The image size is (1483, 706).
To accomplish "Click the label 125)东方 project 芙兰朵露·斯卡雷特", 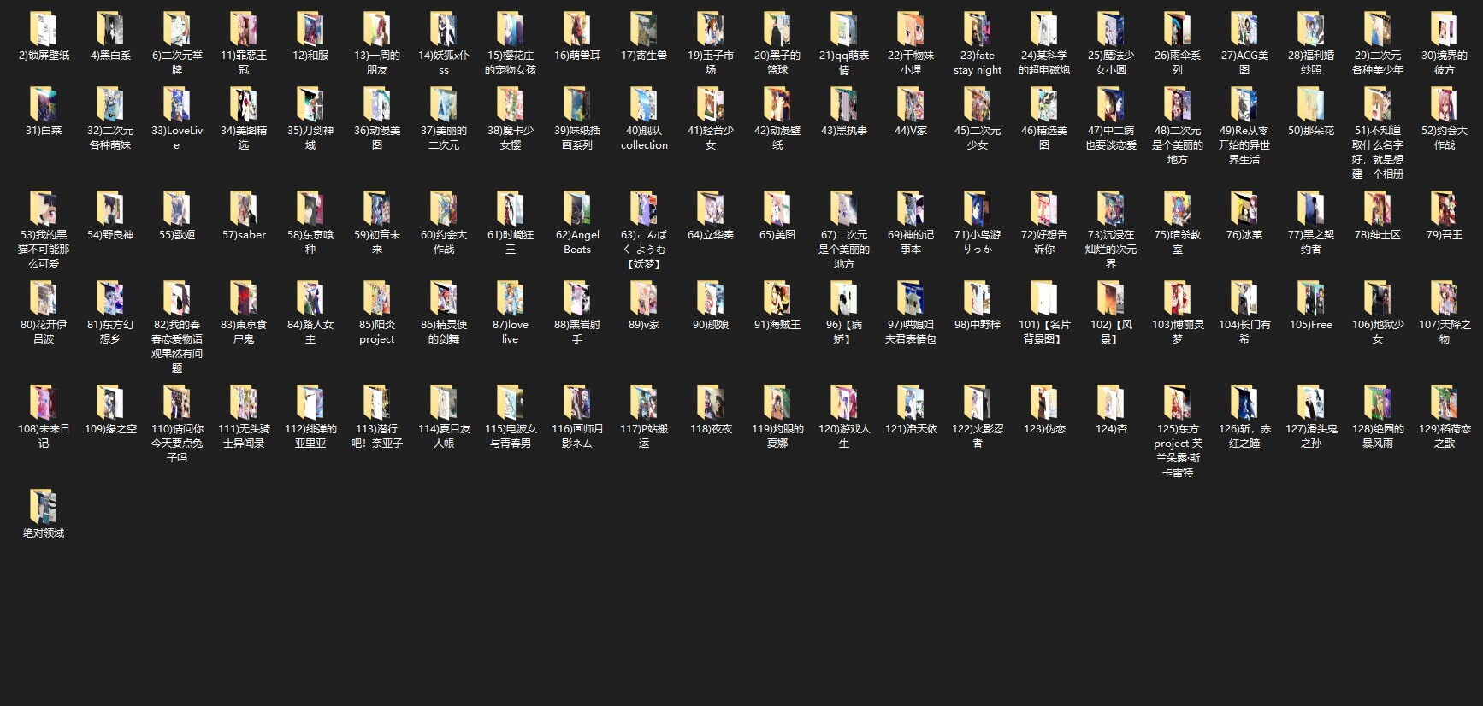I will pos(1177,450).
